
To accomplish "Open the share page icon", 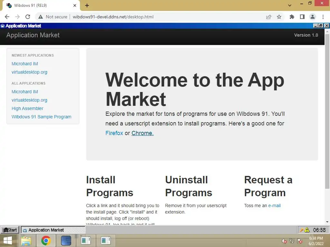I will 269,17.
